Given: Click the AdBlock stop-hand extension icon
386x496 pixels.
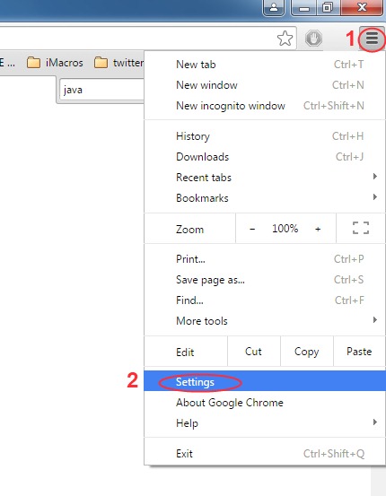Looking at the screenshot, I should (313, 39).
